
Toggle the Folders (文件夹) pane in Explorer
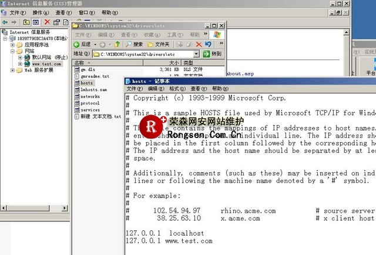click(158, 44)
